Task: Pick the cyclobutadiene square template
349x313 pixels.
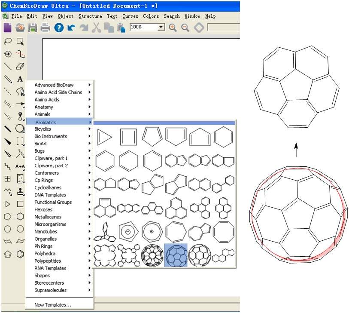Action: pos(128,137)
